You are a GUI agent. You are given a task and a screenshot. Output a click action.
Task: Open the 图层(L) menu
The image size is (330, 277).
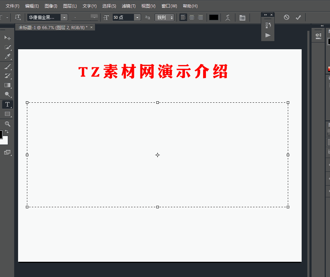pyautogui.click(x=70, y=6)
